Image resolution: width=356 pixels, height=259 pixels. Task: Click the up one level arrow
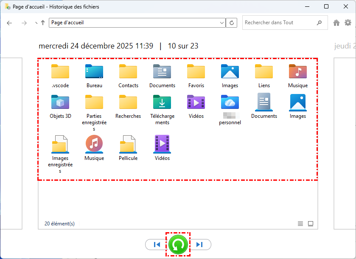tap(43, 23)
